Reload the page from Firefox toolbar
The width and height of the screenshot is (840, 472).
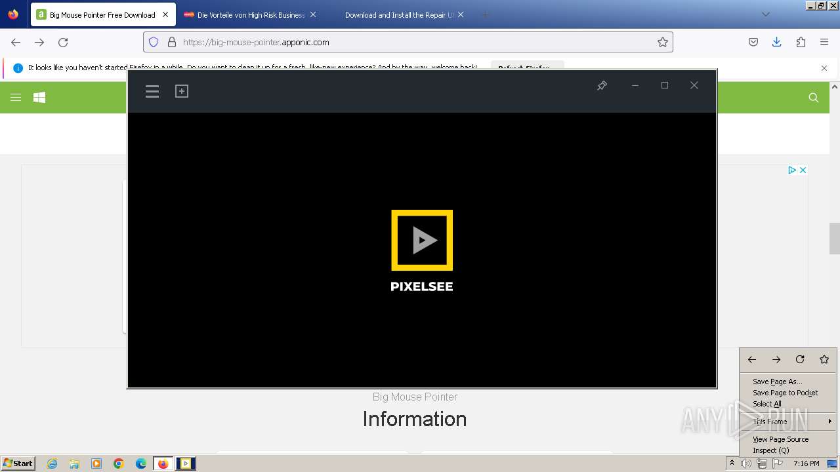[63, 42]
